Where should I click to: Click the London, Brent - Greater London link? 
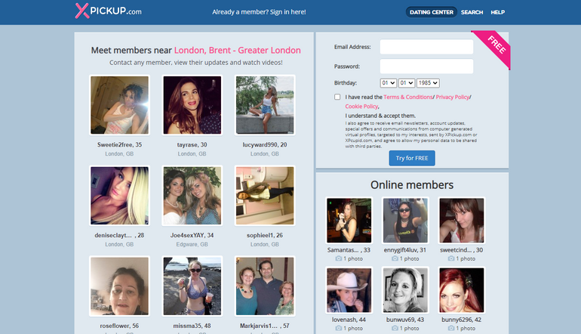point(238,50)
